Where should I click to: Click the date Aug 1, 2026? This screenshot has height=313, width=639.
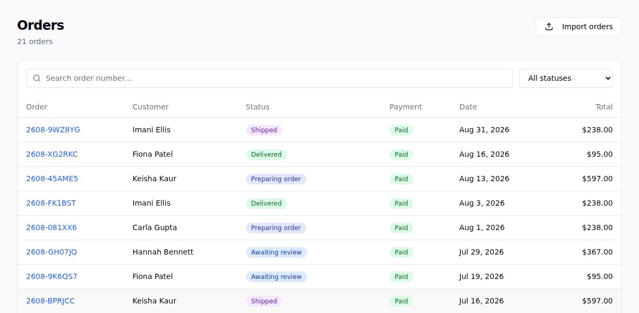point(482,227)
